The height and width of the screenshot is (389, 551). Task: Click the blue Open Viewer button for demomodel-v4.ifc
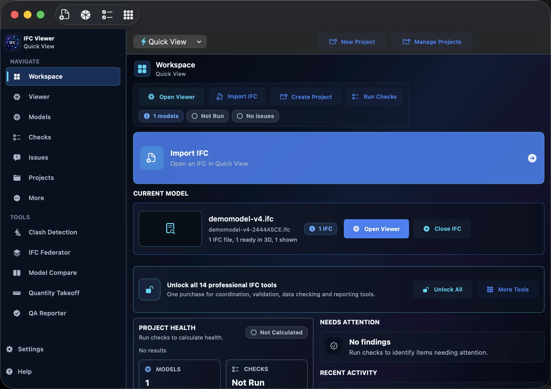(x=376, y=229)
